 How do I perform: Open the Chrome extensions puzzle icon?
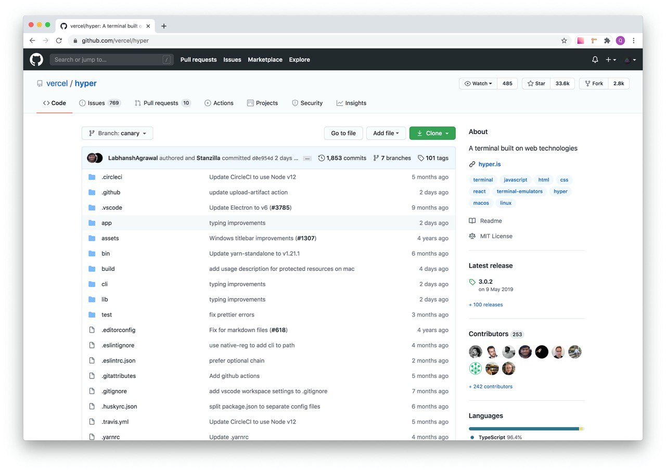pyautogui.click(x=607, y=41)
